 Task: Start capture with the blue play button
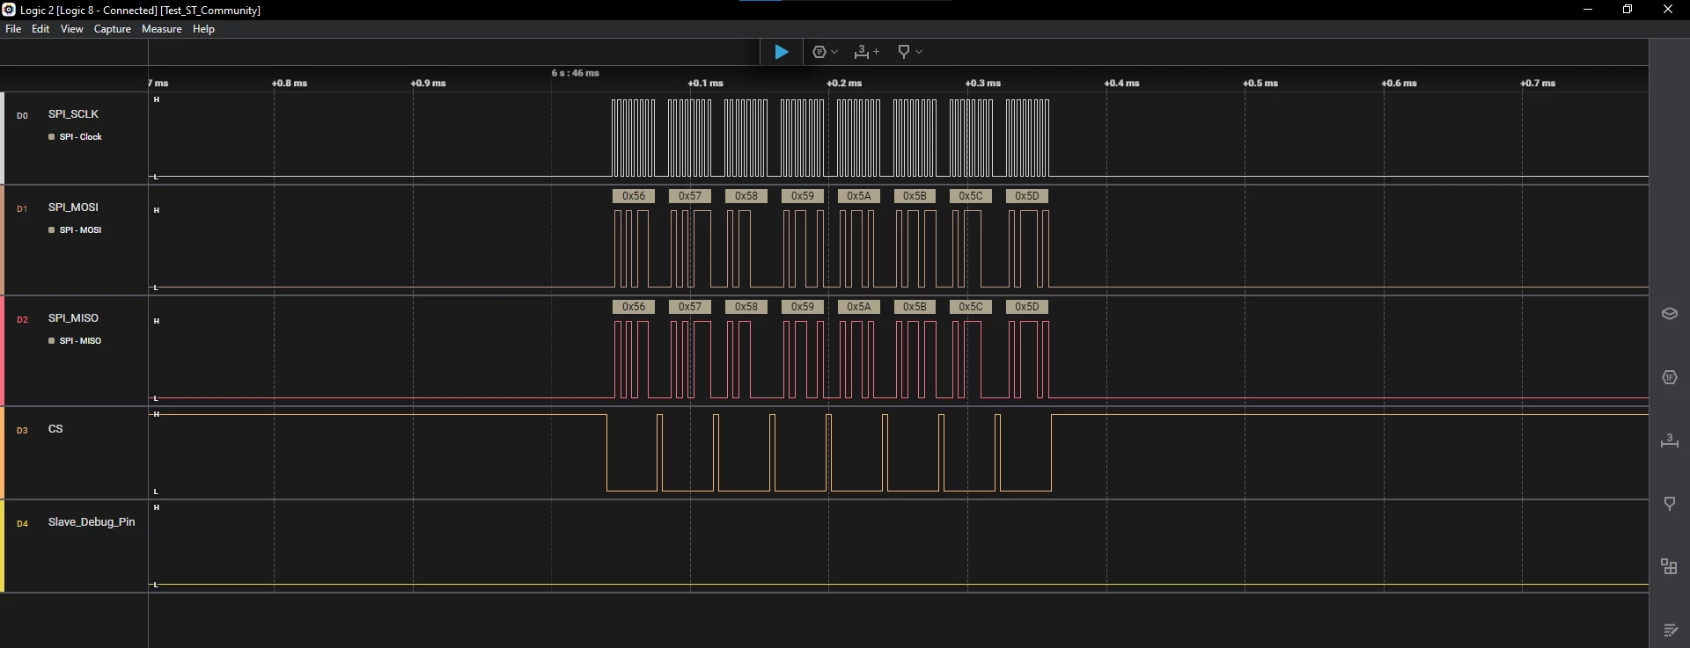(781, 52)
